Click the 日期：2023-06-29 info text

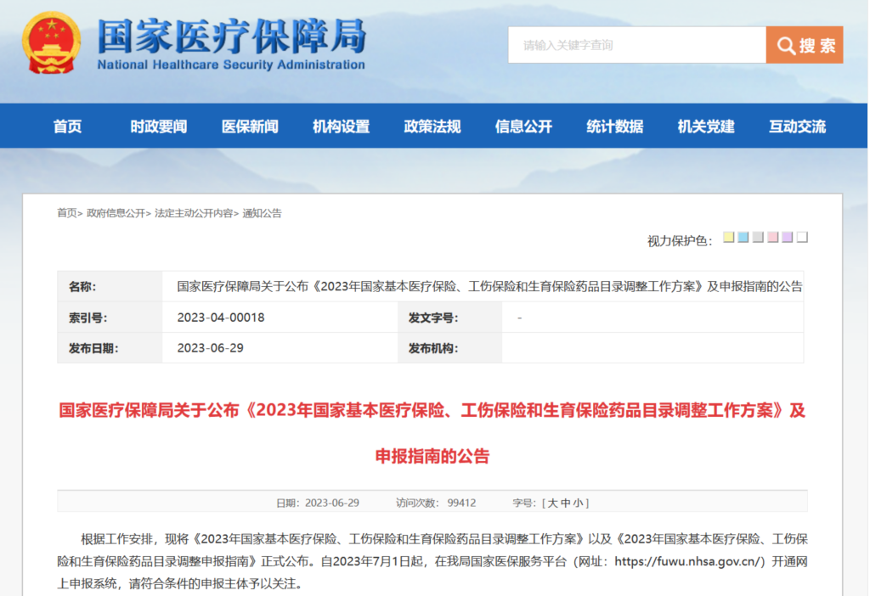318,503
